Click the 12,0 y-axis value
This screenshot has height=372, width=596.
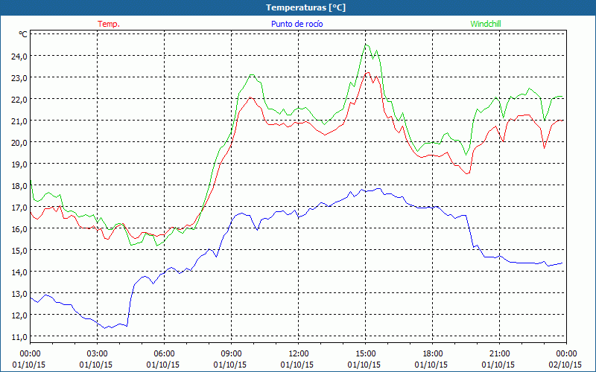[x=19, y=315]
